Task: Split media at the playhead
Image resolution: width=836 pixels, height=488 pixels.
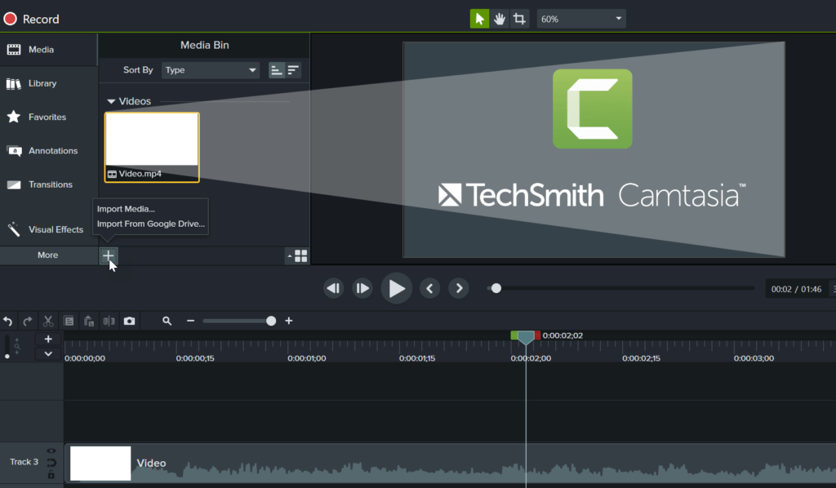Action: click(109, 321)
